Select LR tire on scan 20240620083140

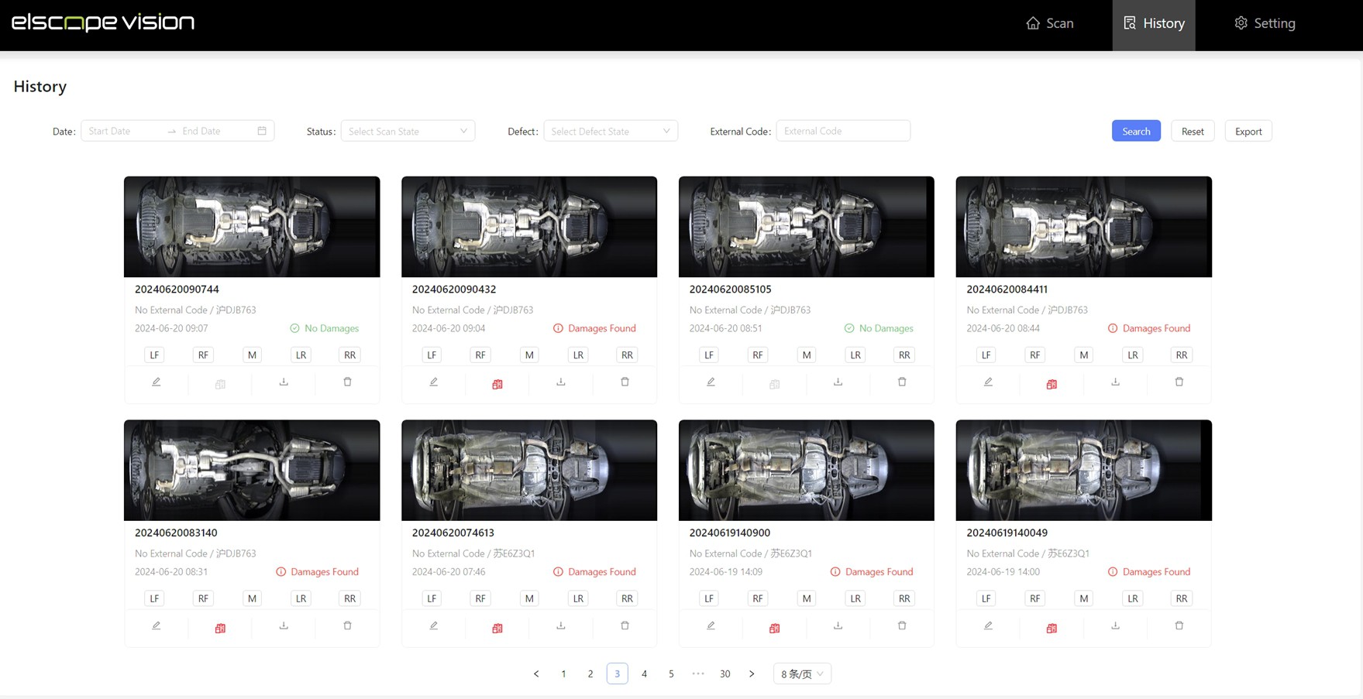click(301, 598)
